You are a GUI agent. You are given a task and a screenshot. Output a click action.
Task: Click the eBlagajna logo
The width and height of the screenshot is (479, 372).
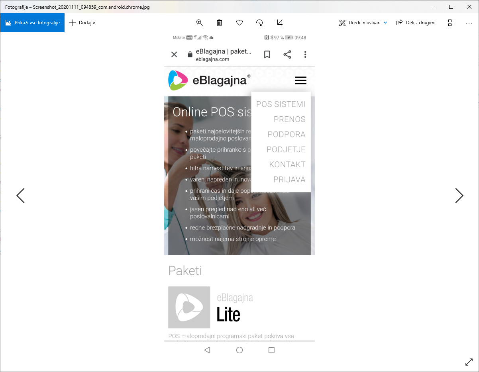(209, 80)
